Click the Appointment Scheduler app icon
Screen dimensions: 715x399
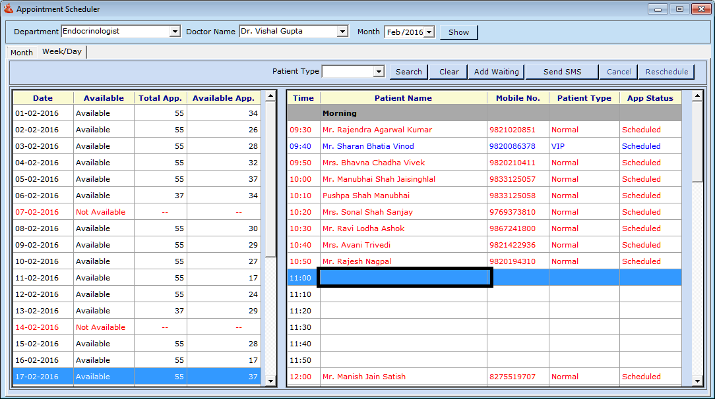(8, 9)
